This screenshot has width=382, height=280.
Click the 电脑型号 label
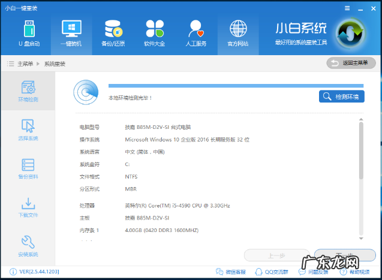89,127
